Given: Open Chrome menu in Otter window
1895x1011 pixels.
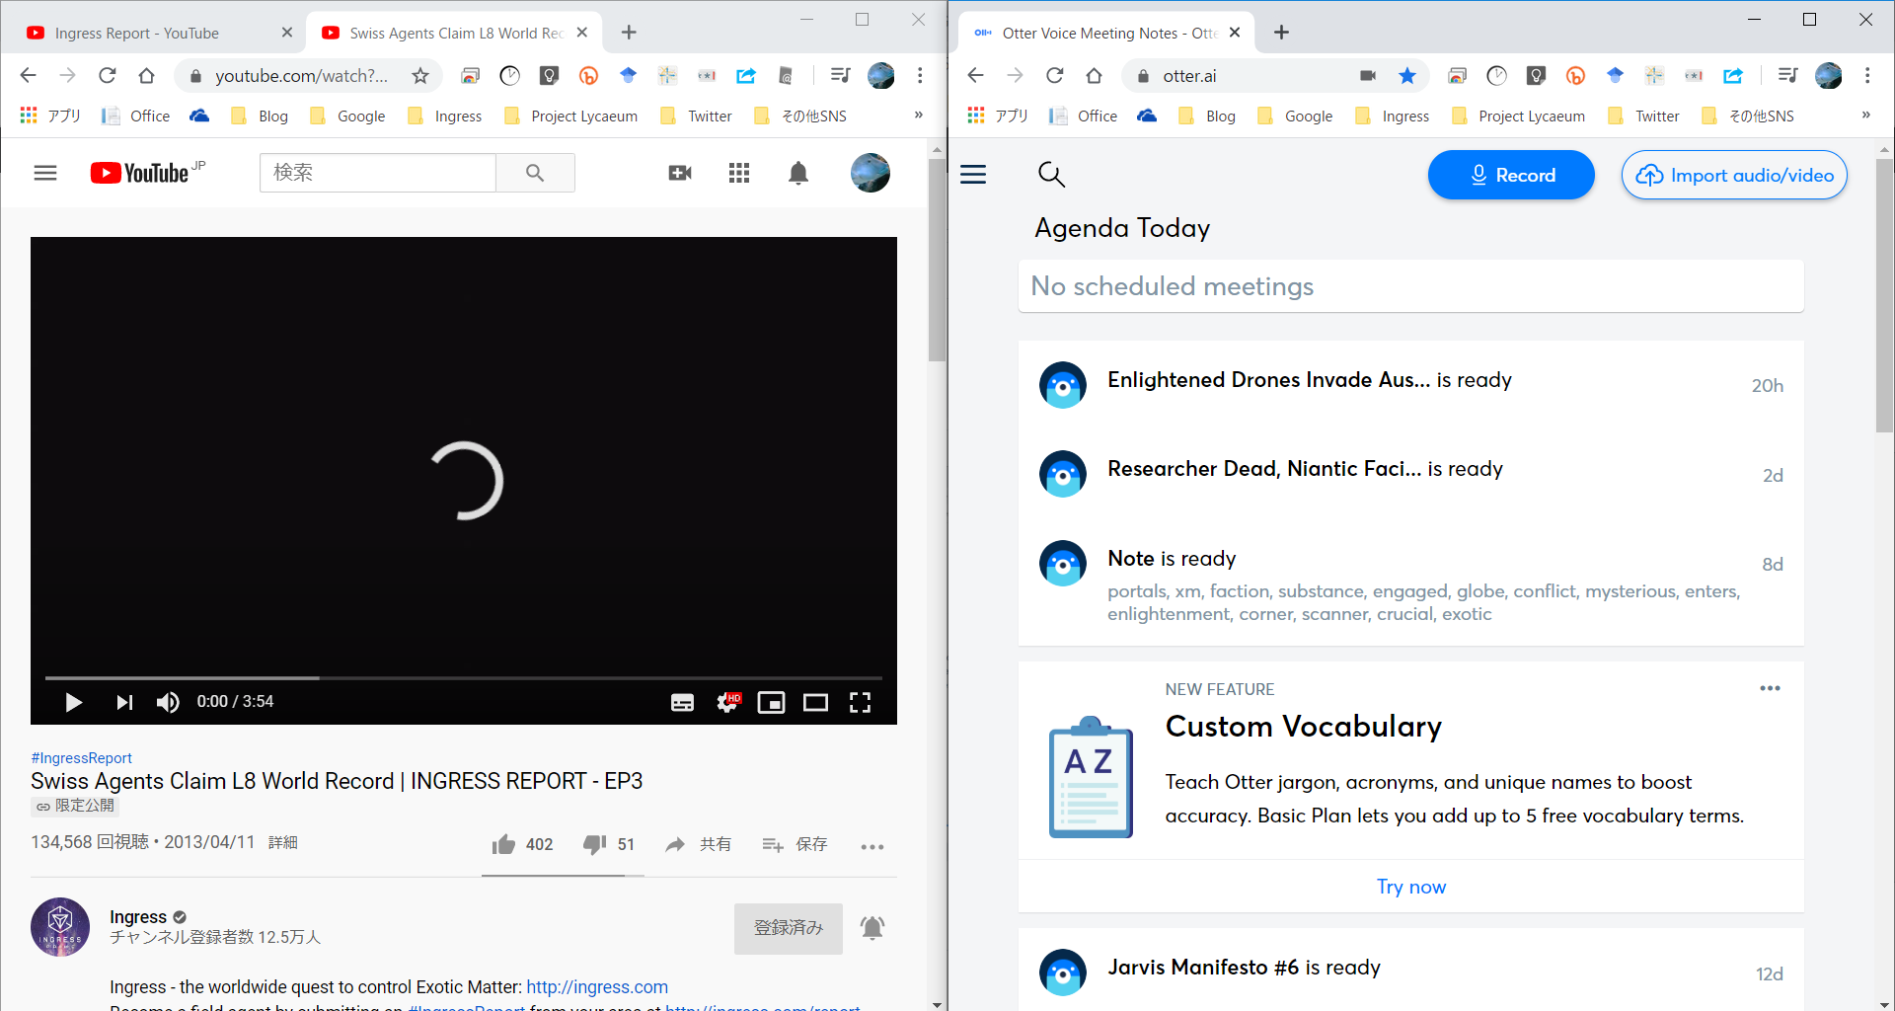Looking at the screenshot, I should click(1867, 75).
